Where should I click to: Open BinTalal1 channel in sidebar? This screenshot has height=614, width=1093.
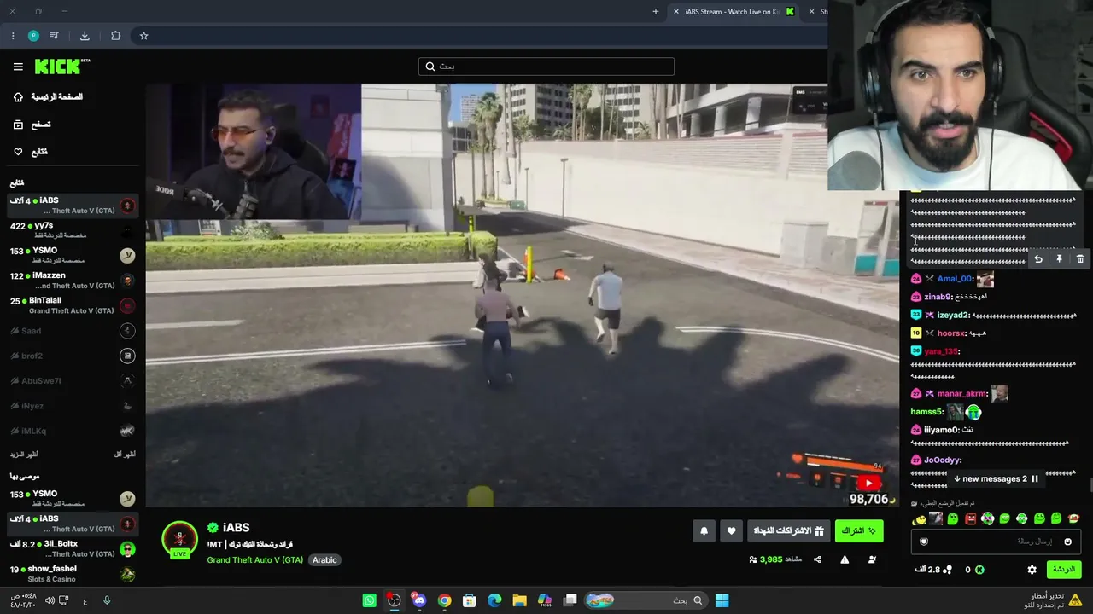[x=73, y=305]
